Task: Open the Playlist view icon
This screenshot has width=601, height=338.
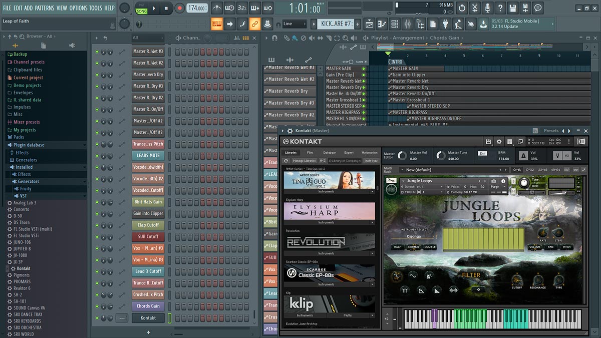Action: click(369, 24)
